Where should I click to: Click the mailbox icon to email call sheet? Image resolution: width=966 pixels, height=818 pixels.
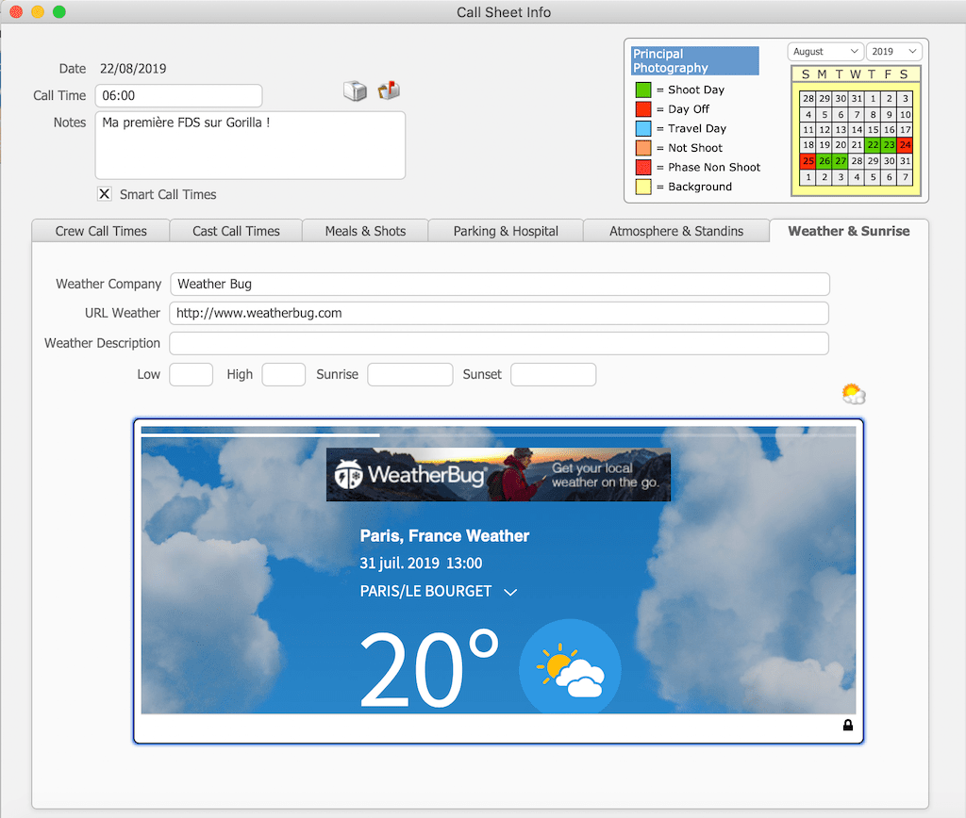(x=389, y=90)
